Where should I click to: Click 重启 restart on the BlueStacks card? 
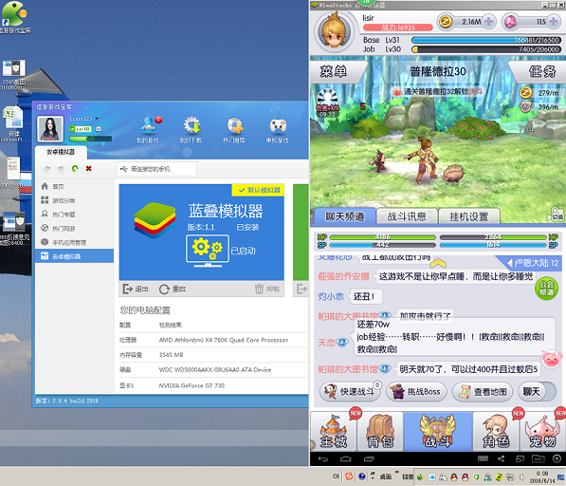point(173,289)
